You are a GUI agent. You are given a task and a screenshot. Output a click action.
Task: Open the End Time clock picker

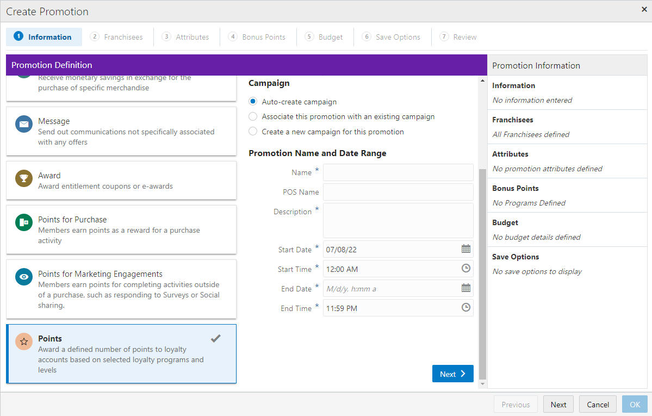465,307
